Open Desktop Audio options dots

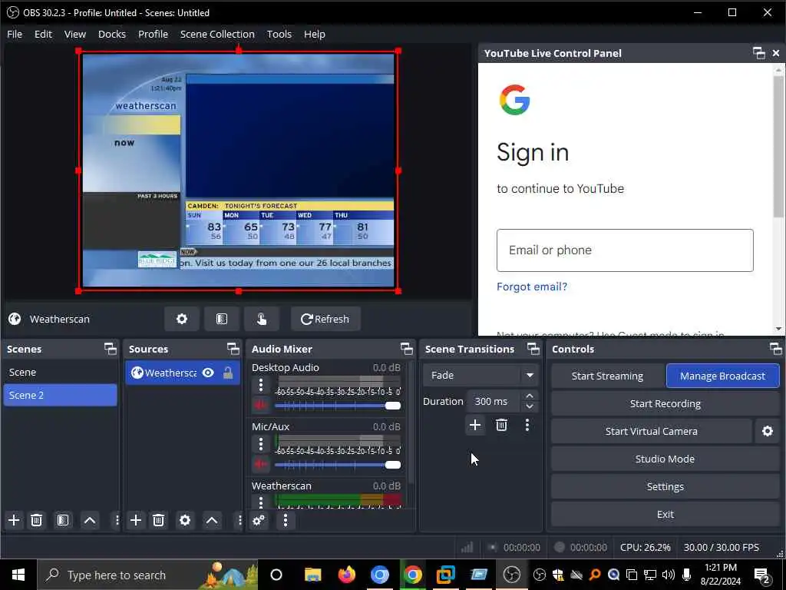pos(261,386)
